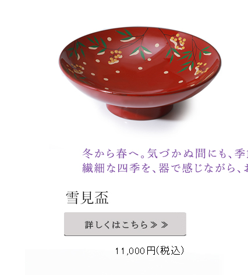Click the 11,000円(税込) price text
Screen dimensions: 248x275
point(150,251)
